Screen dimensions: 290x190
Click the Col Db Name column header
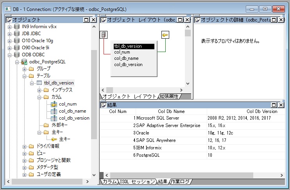[171, 111]
